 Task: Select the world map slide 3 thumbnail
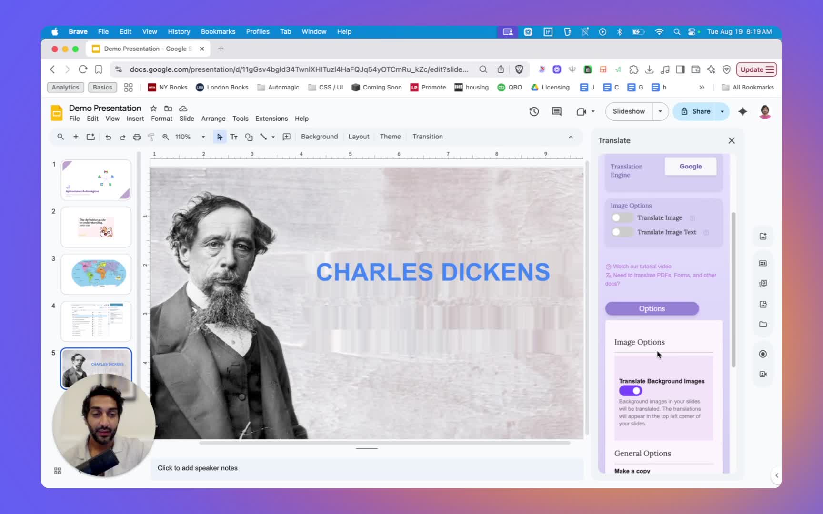pyautogui.click(x=96, y=274)
